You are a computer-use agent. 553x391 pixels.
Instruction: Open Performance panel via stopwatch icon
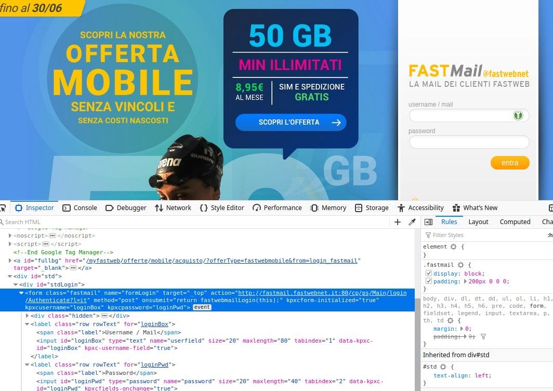click(x=257, y=207)
